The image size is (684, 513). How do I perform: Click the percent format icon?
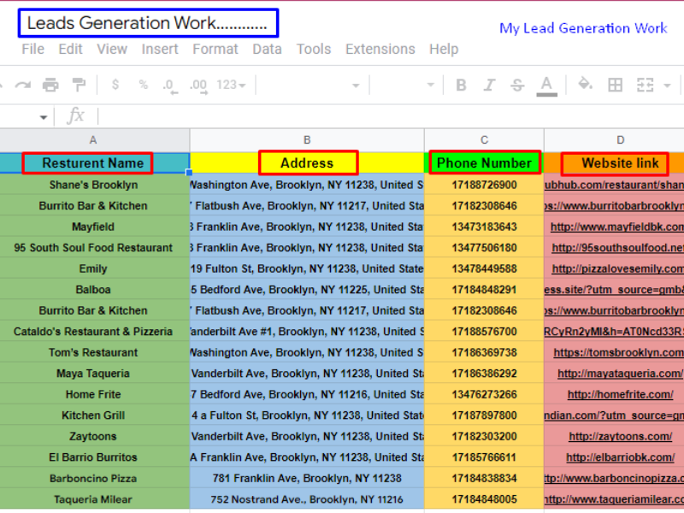point(143,85)
